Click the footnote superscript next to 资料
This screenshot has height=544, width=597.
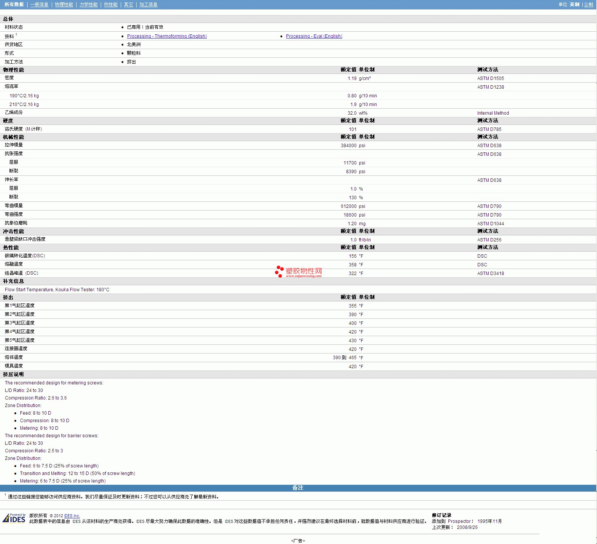(16, 35)
